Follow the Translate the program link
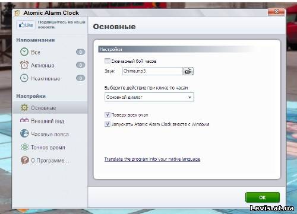Screen dimensions: 297x214 [152, 159]
